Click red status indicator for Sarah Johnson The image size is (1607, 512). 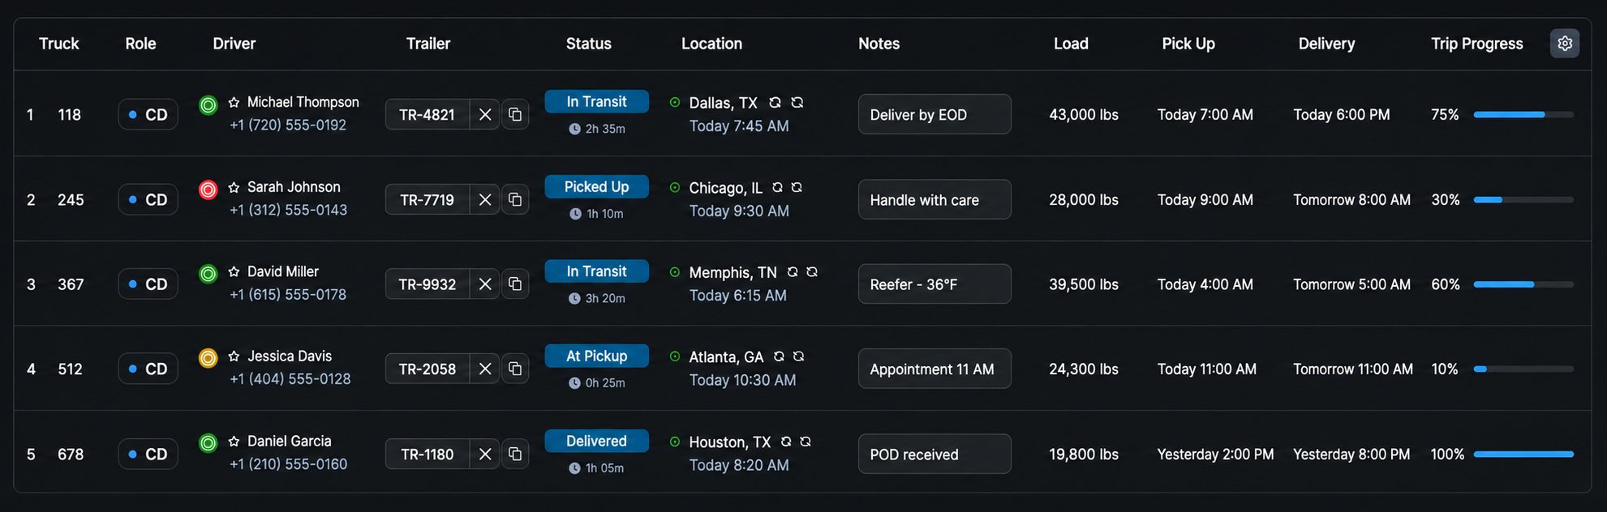(208, 190)
